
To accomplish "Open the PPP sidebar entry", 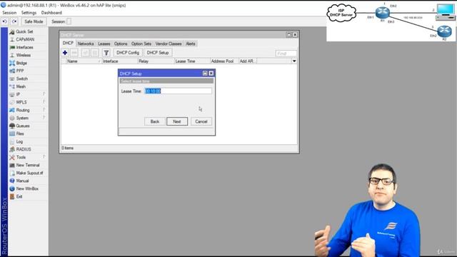I will pos(20,71).
